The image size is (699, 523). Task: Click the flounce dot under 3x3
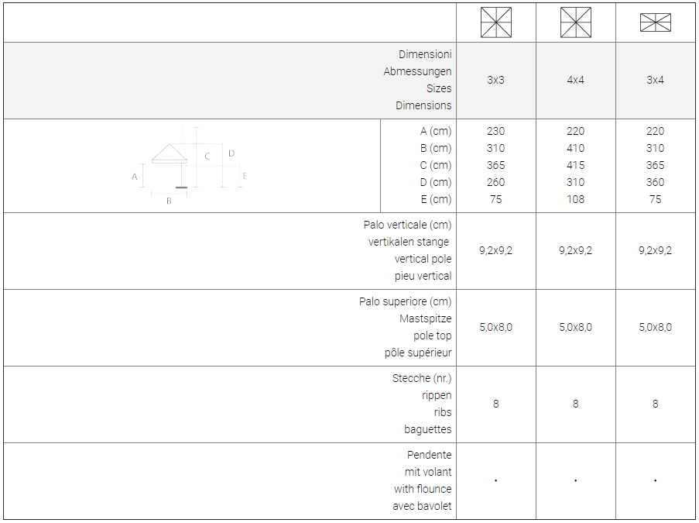pyautogui.click(x=495, y=480)
